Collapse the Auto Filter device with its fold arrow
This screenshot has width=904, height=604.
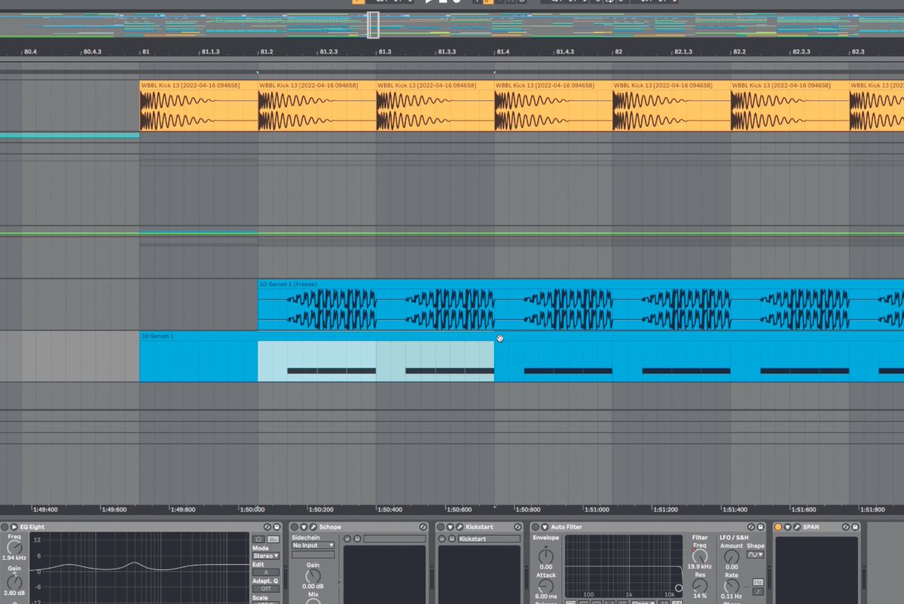pyautogui.click(x=544, y=527)
